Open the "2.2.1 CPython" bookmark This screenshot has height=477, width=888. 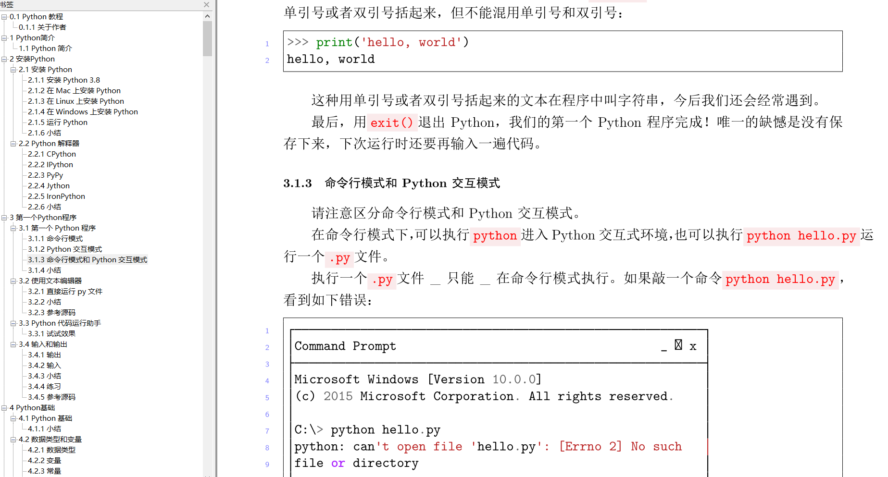click(51, 154)
